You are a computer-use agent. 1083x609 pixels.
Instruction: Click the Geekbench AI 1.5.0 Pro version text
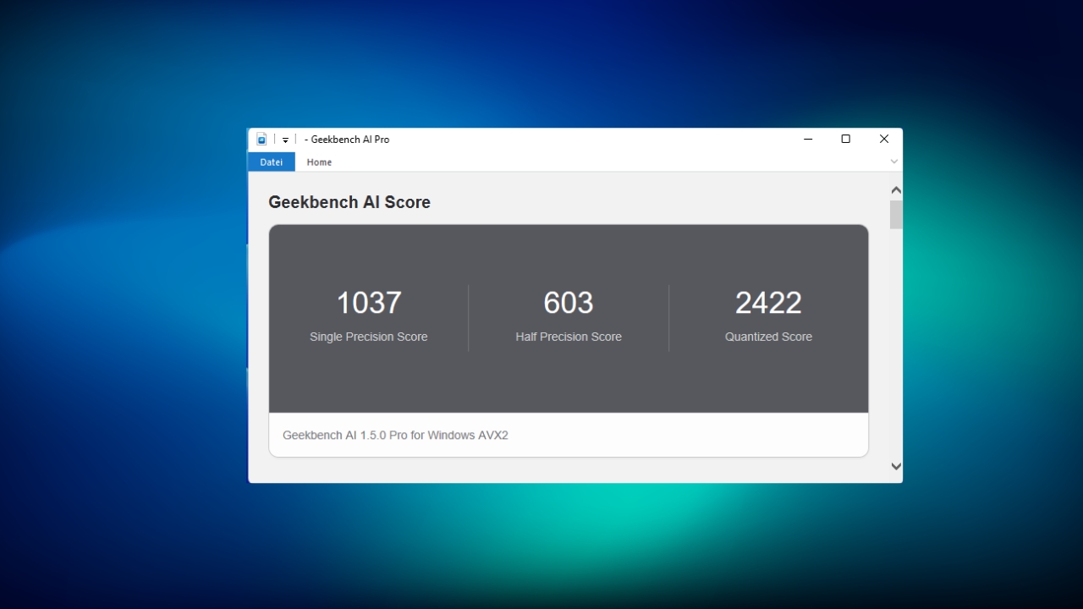395,436
